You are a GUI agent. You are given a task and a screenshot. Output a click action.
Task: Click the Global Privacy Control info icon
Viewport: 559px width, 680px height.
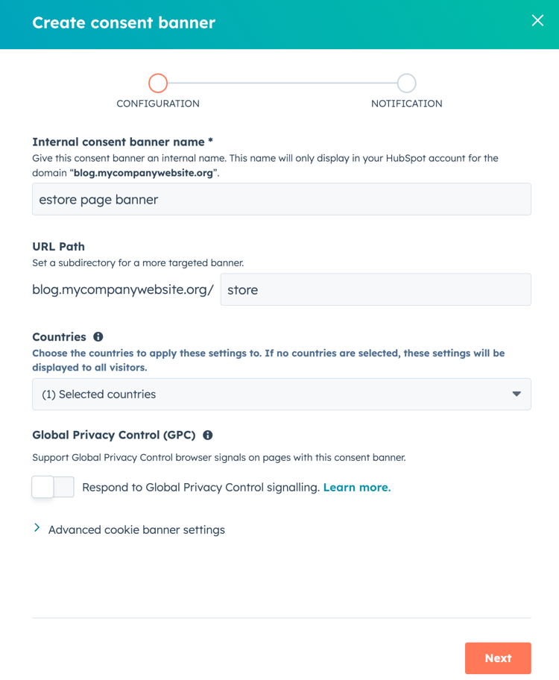[x=208, y=435]
